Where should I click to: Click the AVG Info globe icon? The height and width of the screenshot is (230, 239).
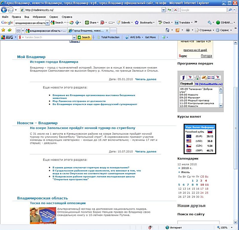(x=127, y=37)
